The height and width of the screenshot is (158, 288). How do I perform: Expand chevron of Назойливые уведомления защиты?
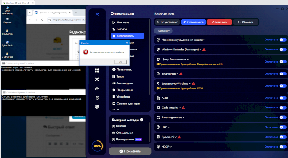coord(205,40)
